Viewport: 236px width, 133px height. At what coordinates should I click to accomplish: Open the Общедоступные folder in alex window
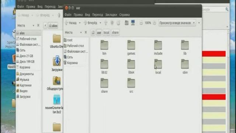coord(57,81)
